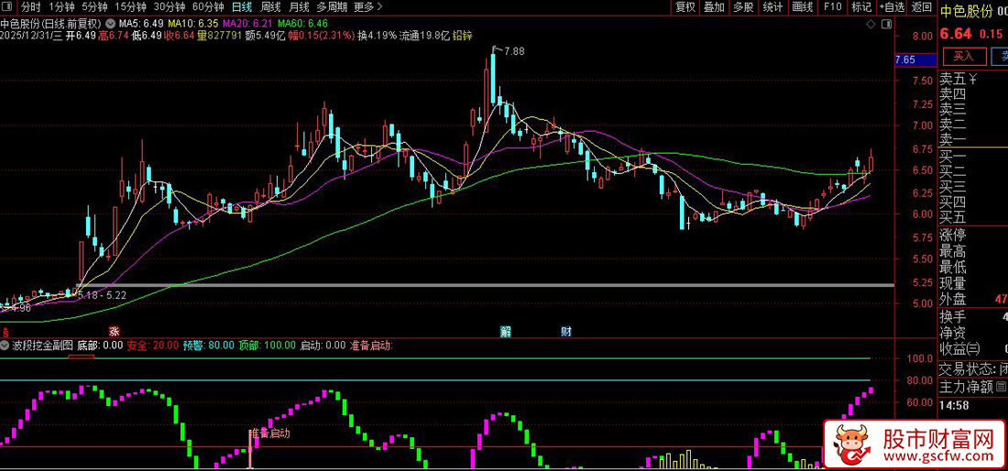Expand the 更多 periods menu
The height and width of the screenshot is (471, 1008).
(x=367, y=7)
